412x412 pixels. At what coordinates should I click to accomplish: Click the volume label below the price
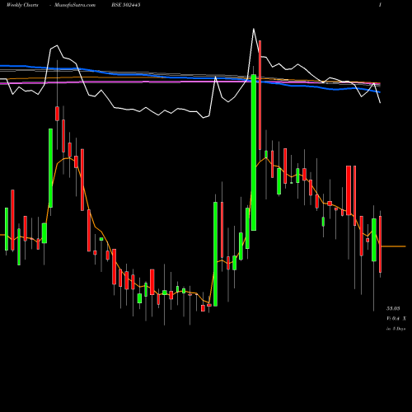[396, 319]
